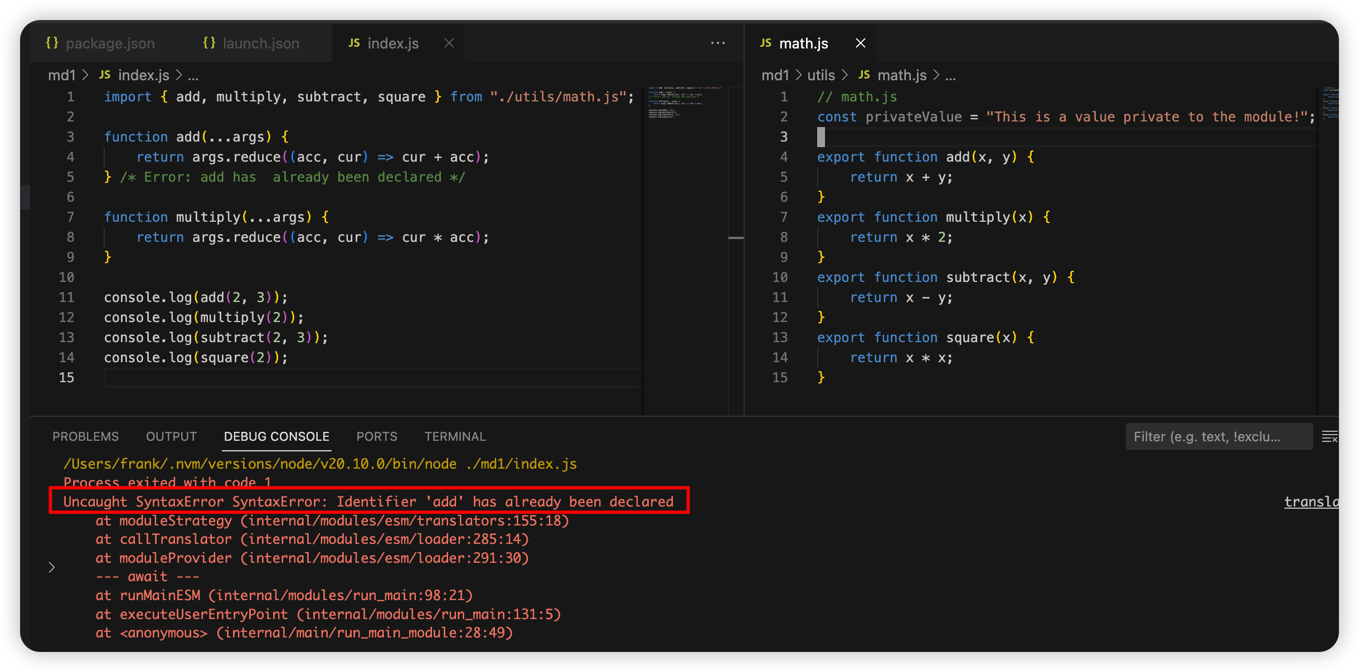Click the translators link at right of error
1359x672 pixels.
point(1311,501)
